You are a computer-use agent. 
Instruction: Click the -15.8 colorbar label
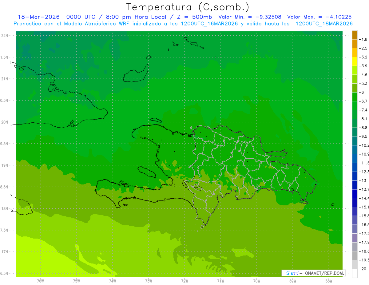364,216
